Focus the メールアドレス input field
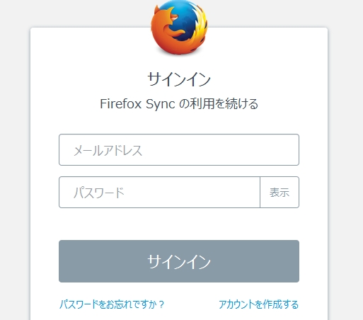The width and height of the screenshot is (363, 320). (x=179, y=149)
